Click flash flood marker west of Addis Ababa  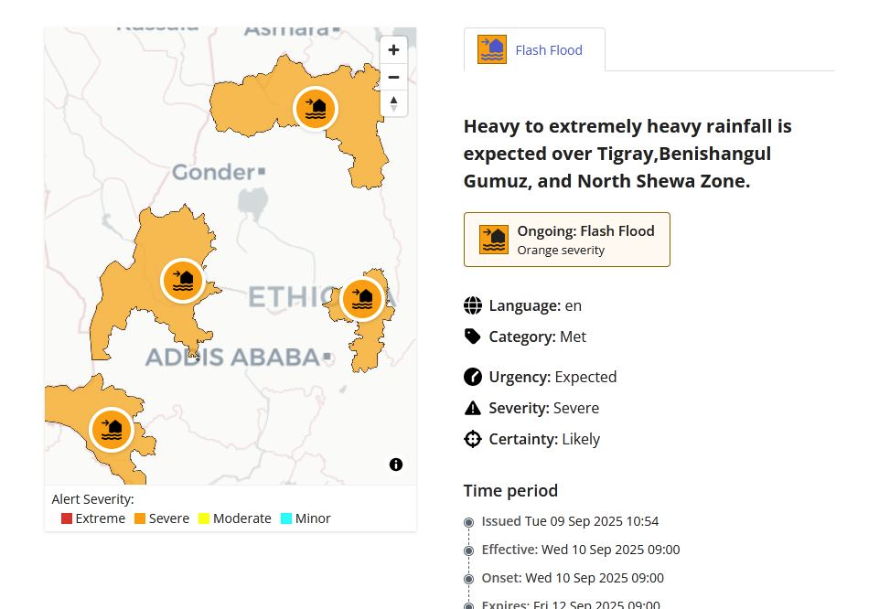click(x=183, y=281)
